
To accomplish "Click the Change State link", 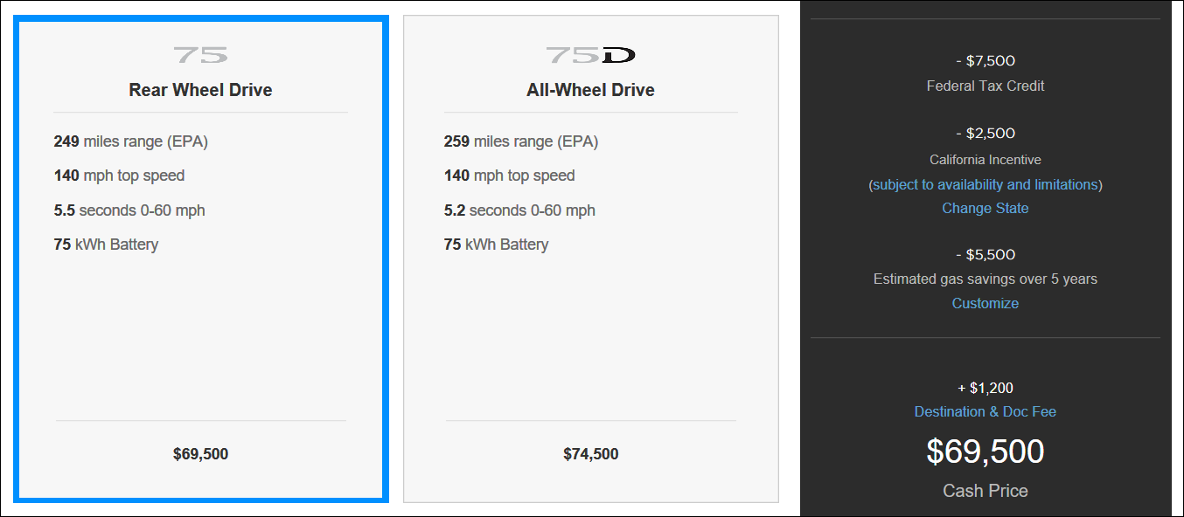I will (x=986, y=208).
